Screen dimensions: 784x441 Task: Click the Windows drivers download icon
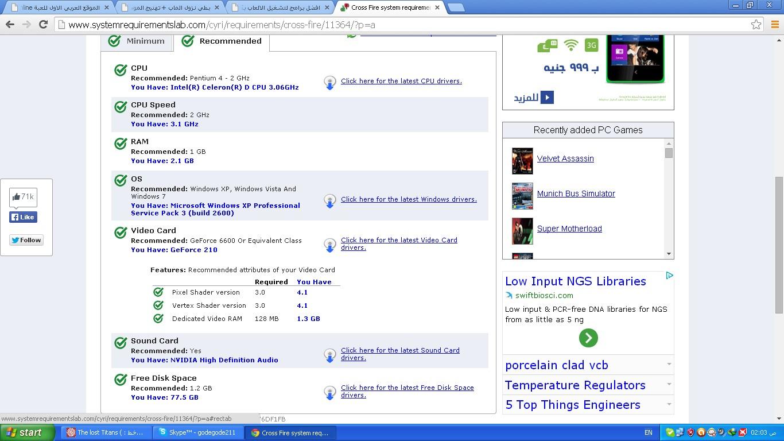point(329,201)
